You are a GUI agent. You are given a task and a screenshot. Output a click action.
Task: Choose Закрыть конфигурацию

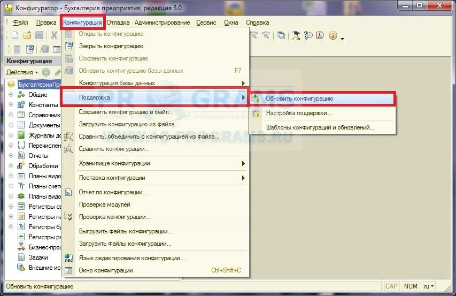coord(156,46)
